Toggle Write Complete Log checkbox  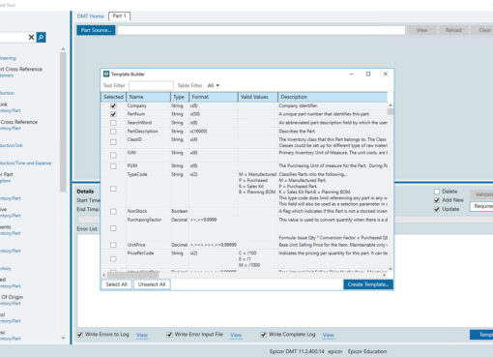[x=263, y=335]
